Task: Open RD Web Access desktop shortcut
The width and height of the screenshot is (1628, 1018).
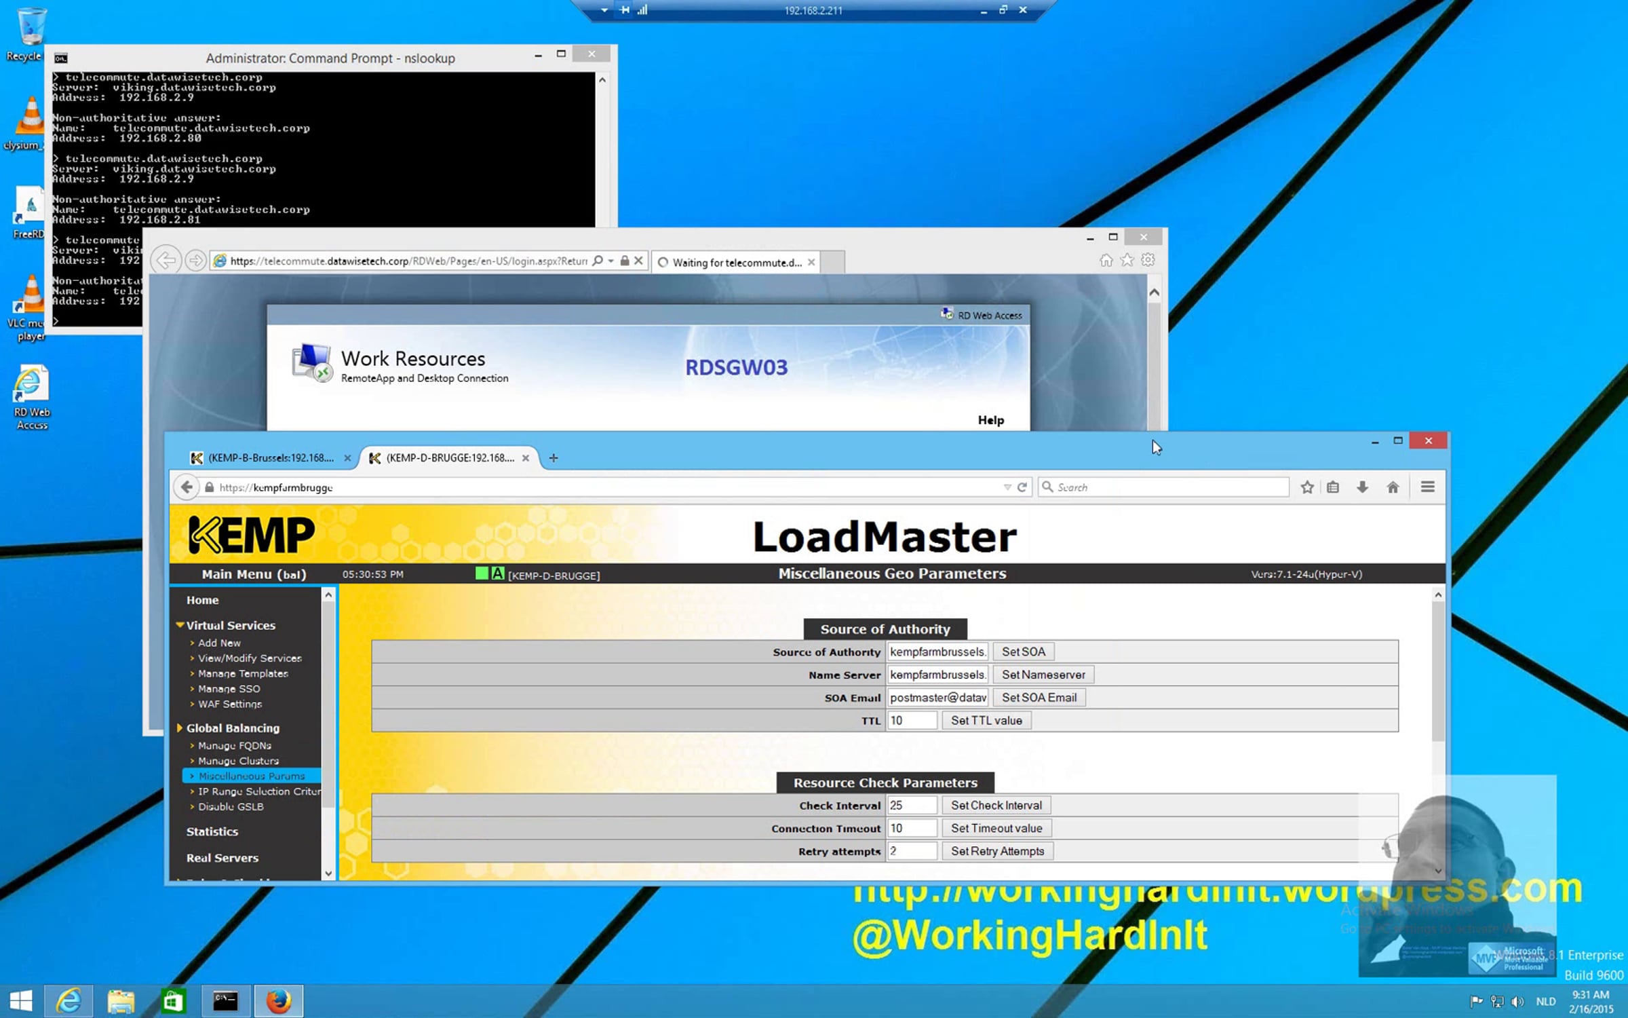Action: point(31,397)
